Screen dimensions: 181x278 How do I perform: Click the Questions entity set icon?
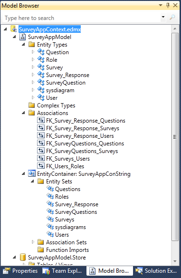(x=50, y=189)
